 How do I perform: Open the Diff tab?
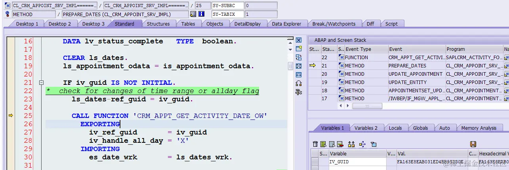[370, 24]
